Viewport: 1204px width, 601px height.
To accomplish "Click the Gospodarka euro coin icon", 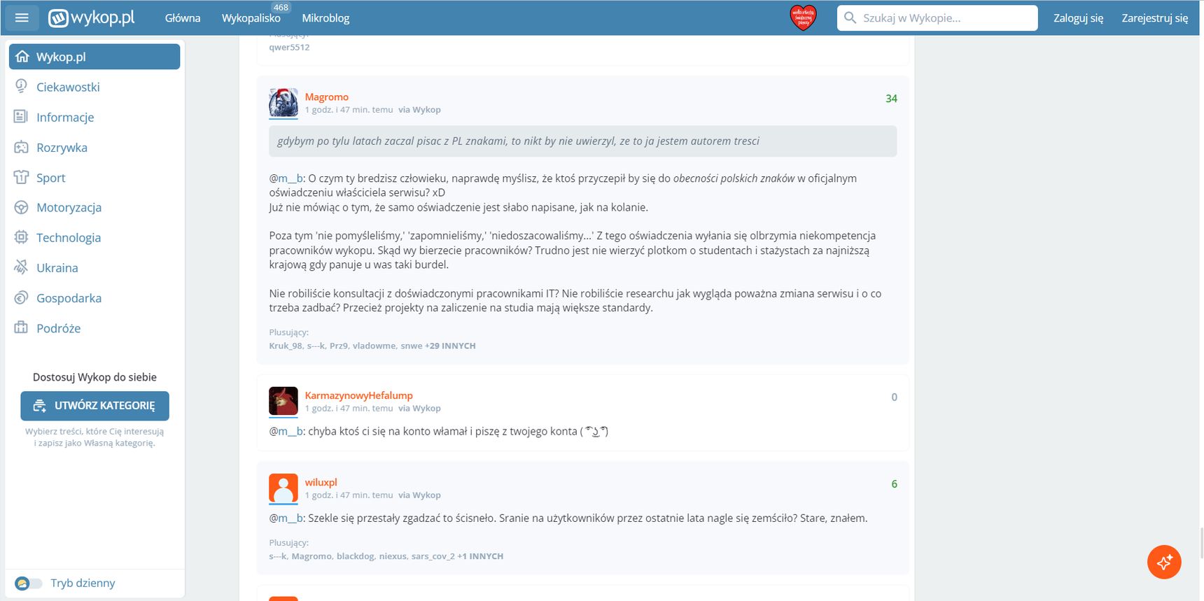I will click(x=21, y=297).
